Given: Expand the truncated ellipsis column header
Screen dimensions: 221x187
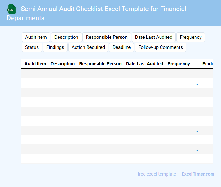Looking at the screenshot, I should pos(196,64).
